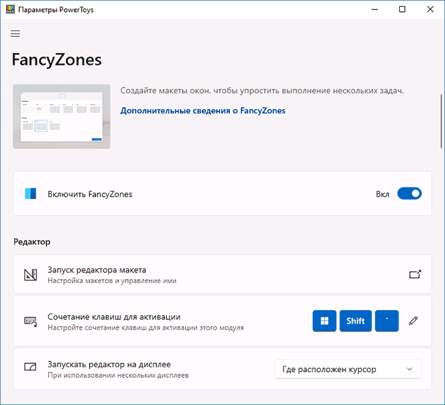Edit the activation shortcut with pencil icon
The image size is (445, 405).
pos(413,321)
